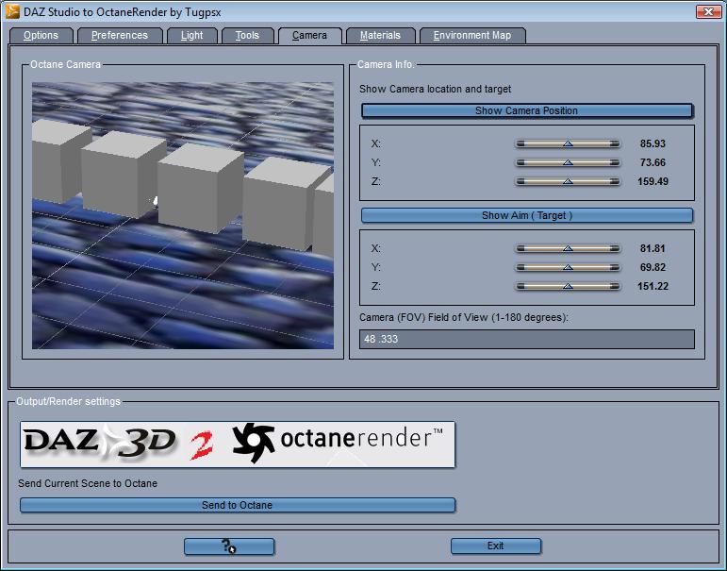
Task: Click aim target Y slider handle
Action: [x=568, y=267]
